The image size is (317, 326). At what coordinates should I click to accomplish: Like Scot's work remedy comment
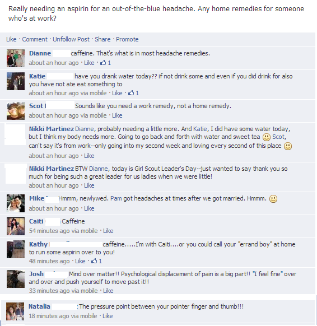117,115
